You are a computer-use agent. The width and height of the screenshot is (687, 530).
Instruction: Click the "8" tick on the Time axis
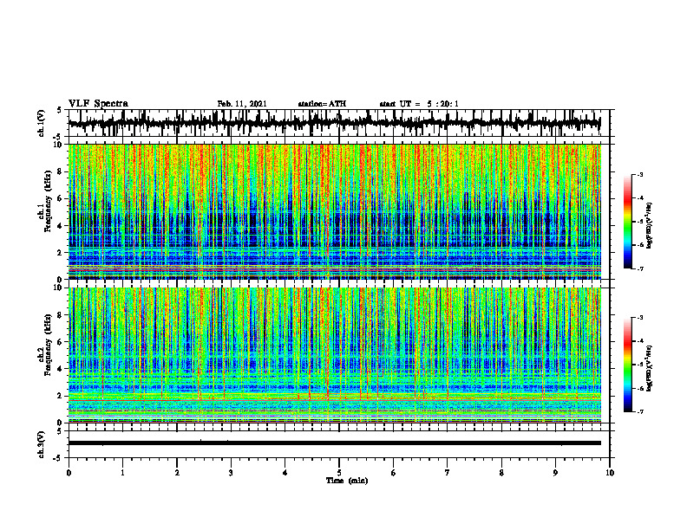pos(501,473)
